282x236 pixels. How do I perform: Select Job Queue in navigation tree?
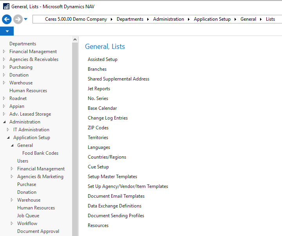[28, 216]
